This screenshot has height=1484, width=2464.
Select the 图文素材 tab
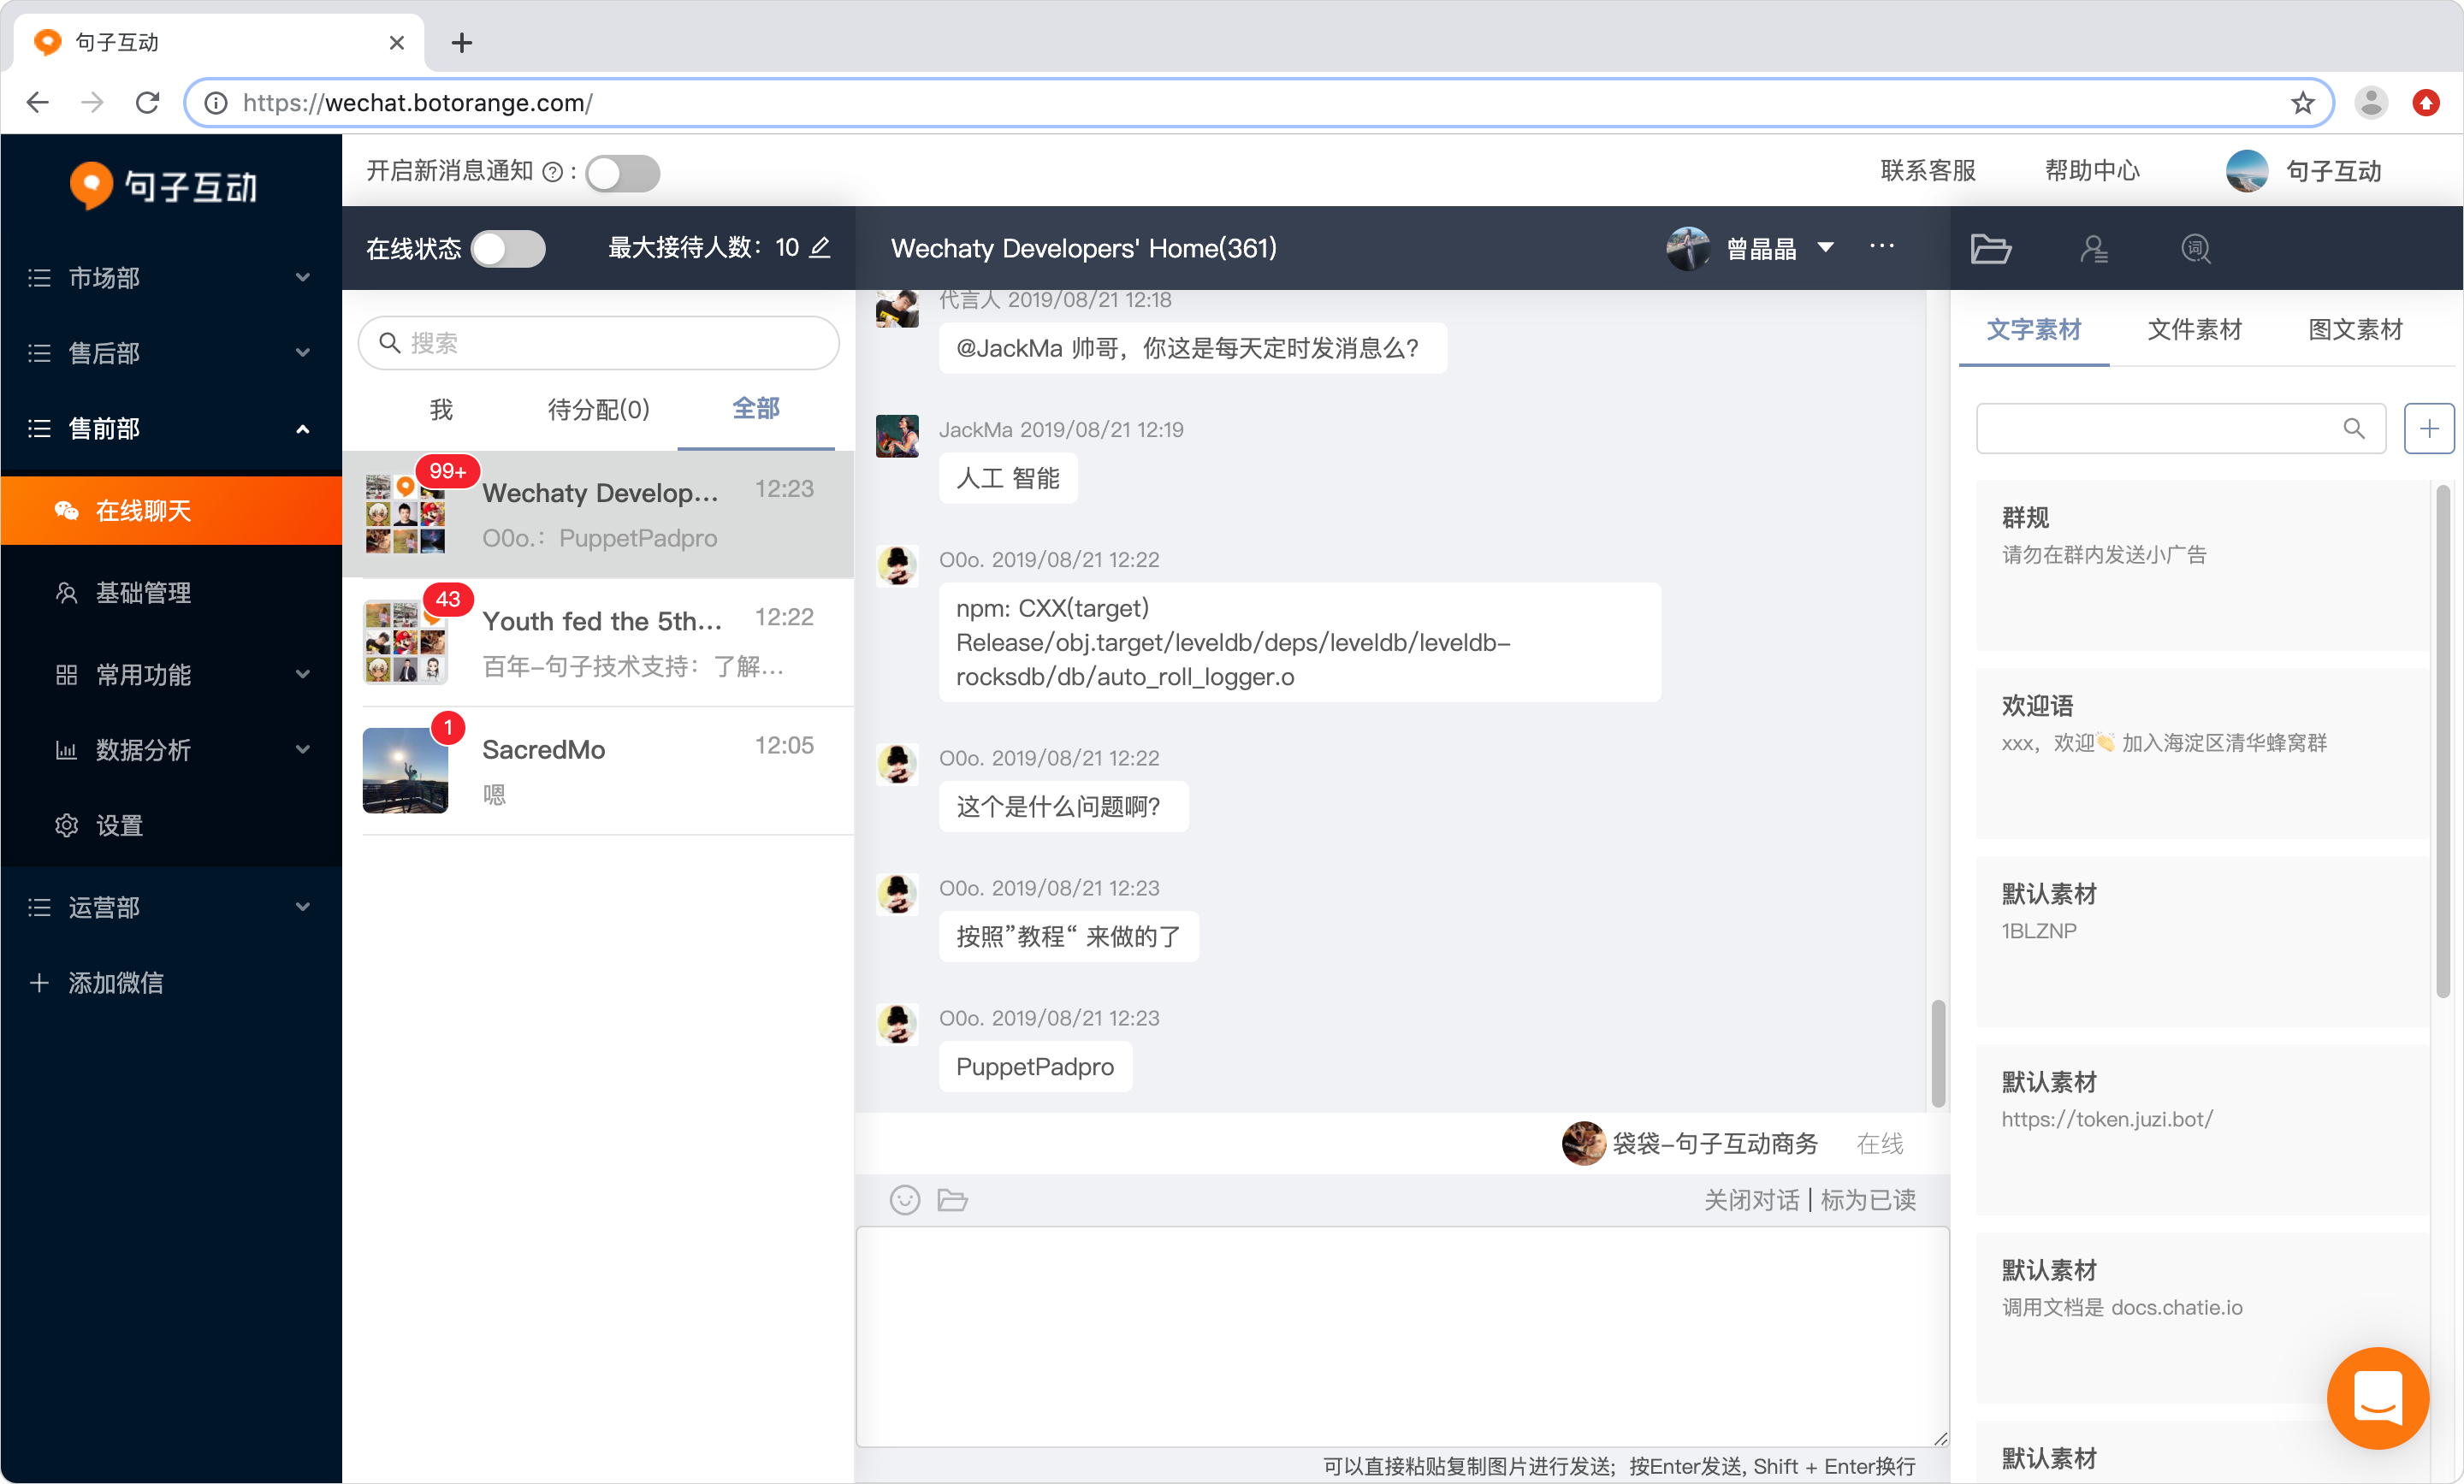(2355, 329)
